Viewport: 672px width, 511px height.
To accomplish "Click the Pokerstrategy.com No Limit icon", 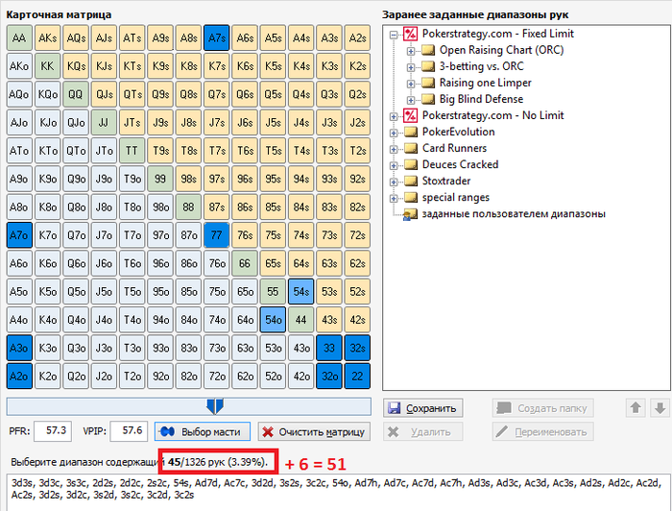I will (x=410, y=115).
